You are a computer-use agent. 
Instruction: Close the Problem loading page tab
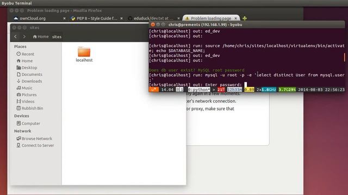tap(235, 18)
